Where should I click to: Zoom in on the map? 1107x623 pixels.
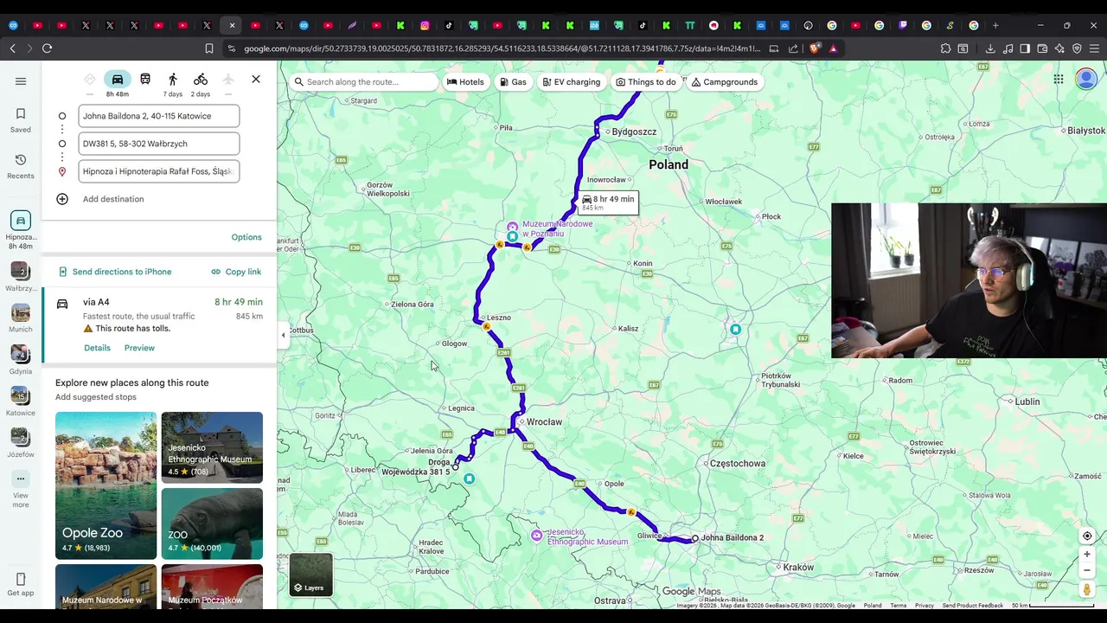pyautogui.click(x=1087, y=555)
